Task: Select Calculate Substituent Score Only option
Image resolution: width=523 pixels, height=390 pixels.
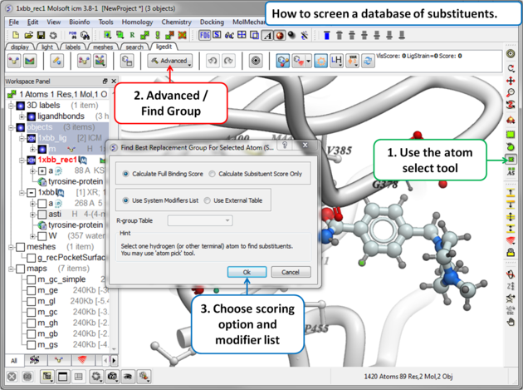Action: pyautogui.click(x=213, y=174)
